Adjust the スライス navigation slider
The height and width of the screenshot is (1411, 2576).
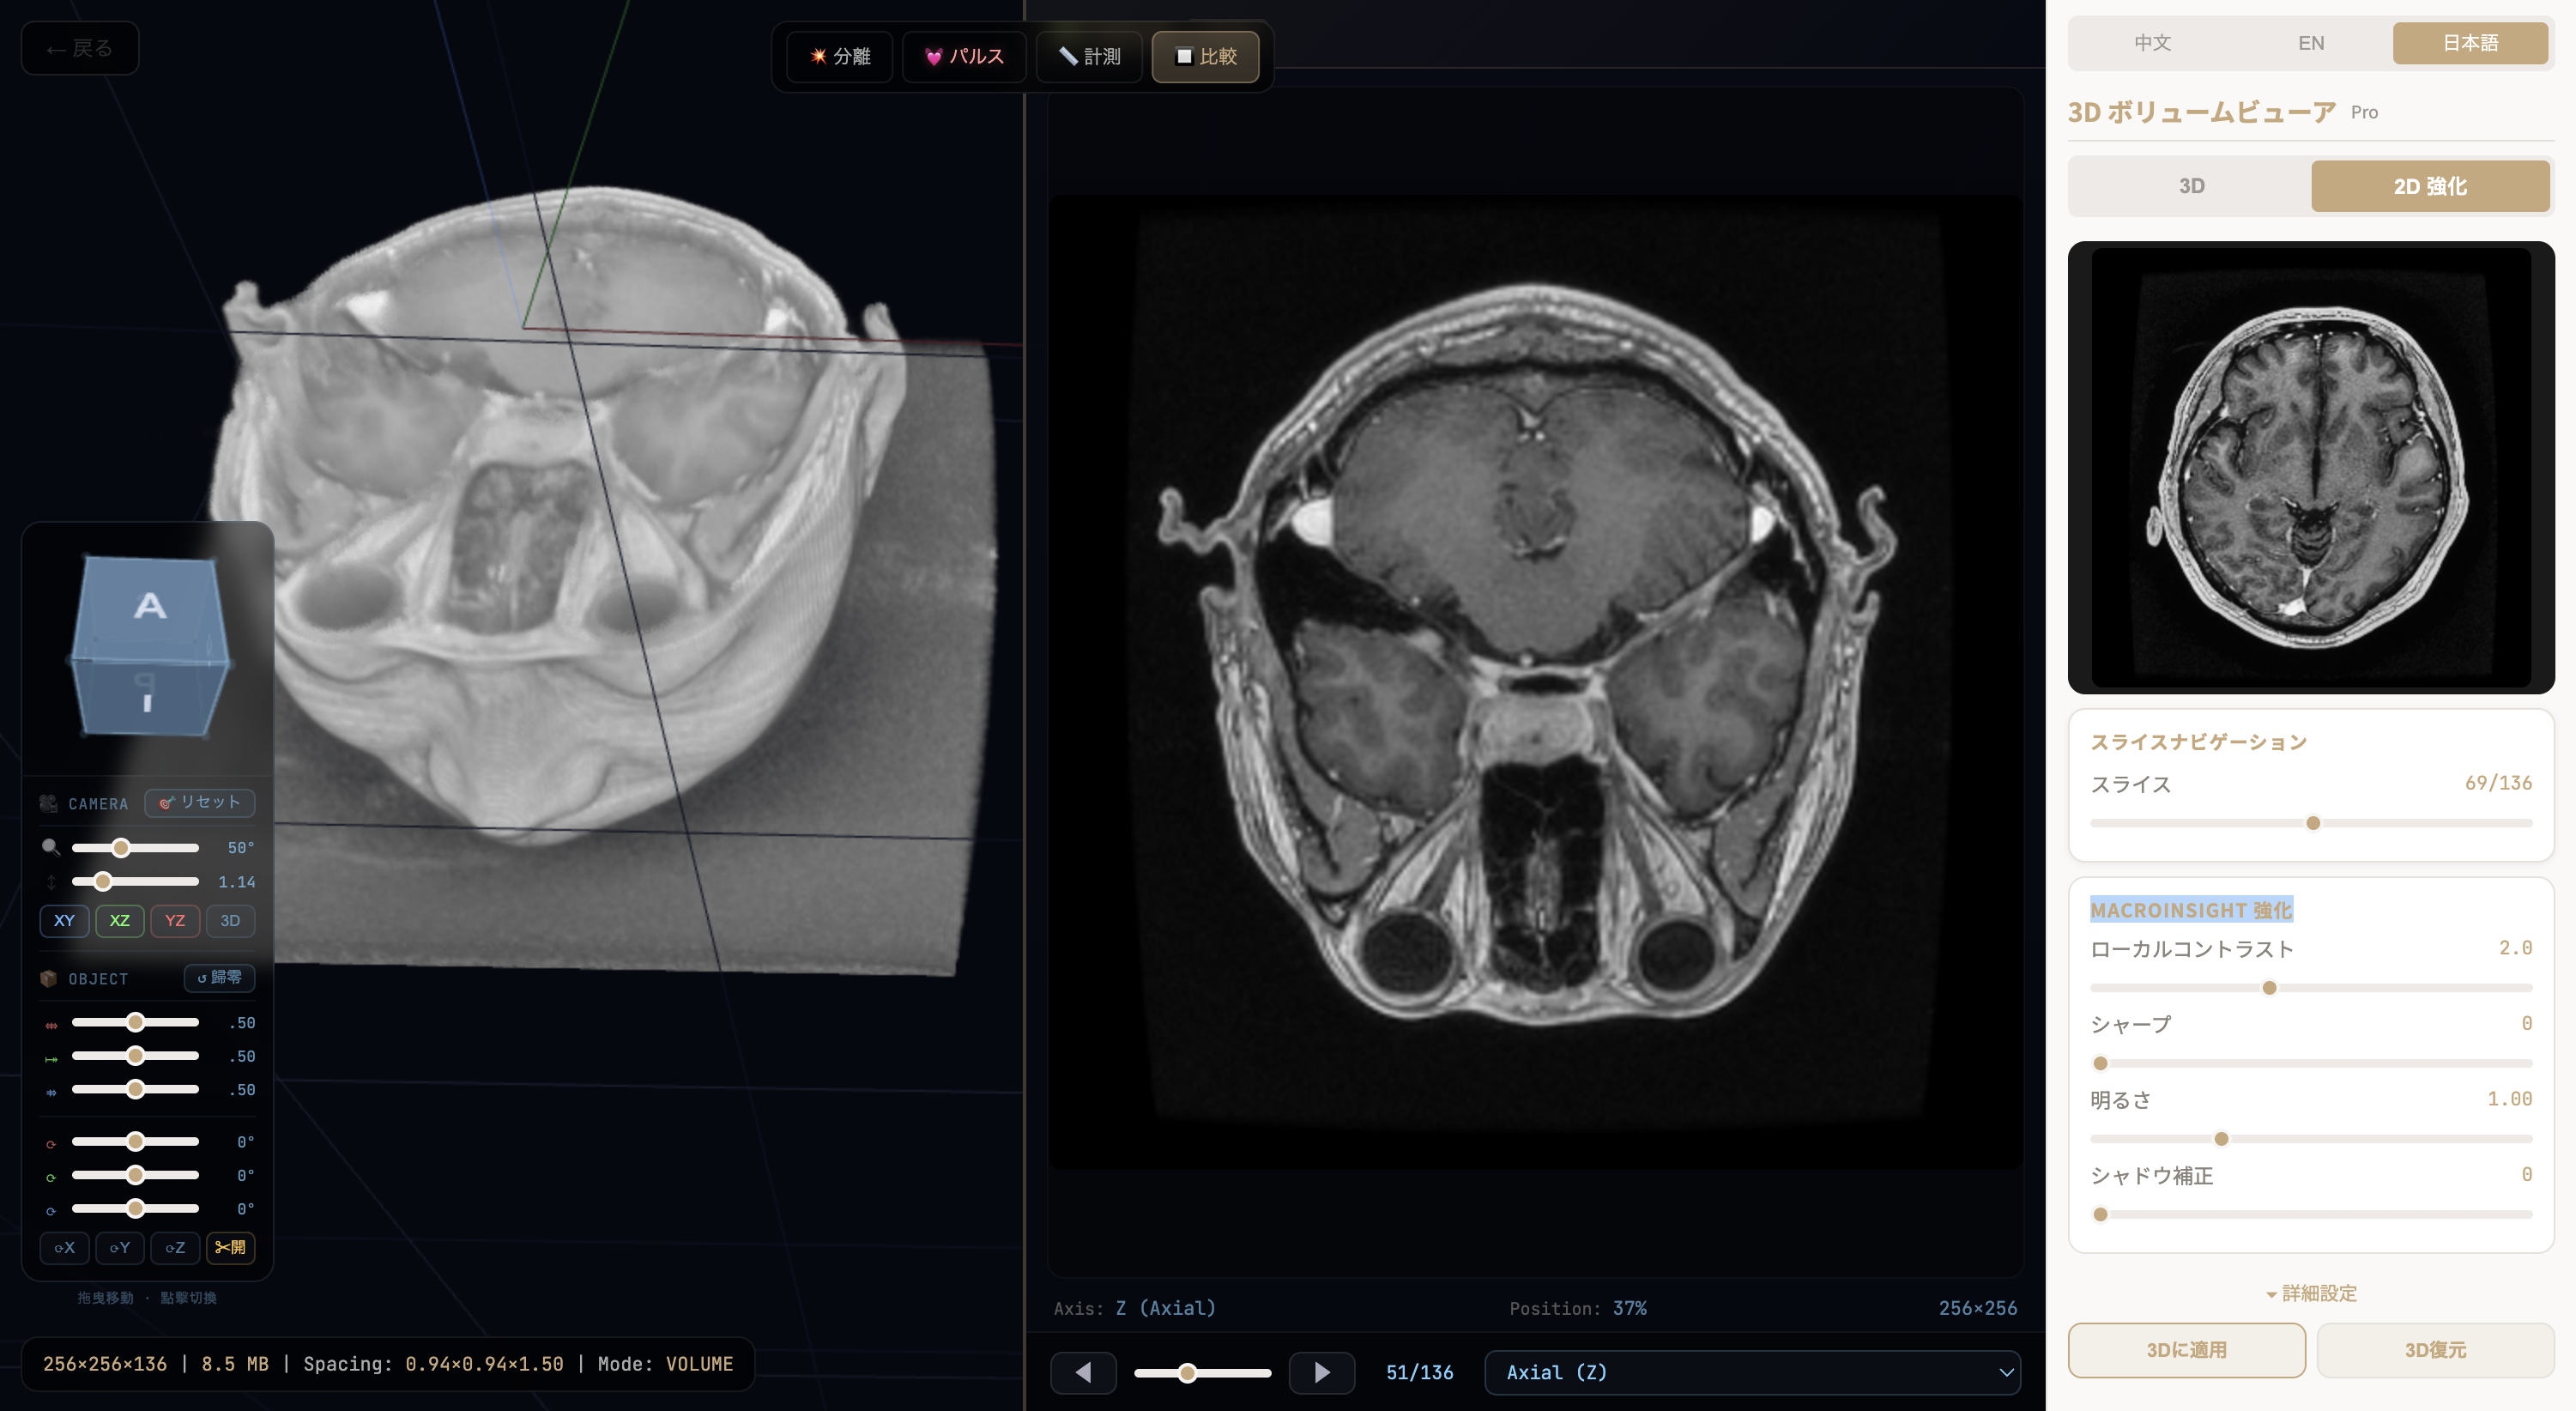[2311, 823]
